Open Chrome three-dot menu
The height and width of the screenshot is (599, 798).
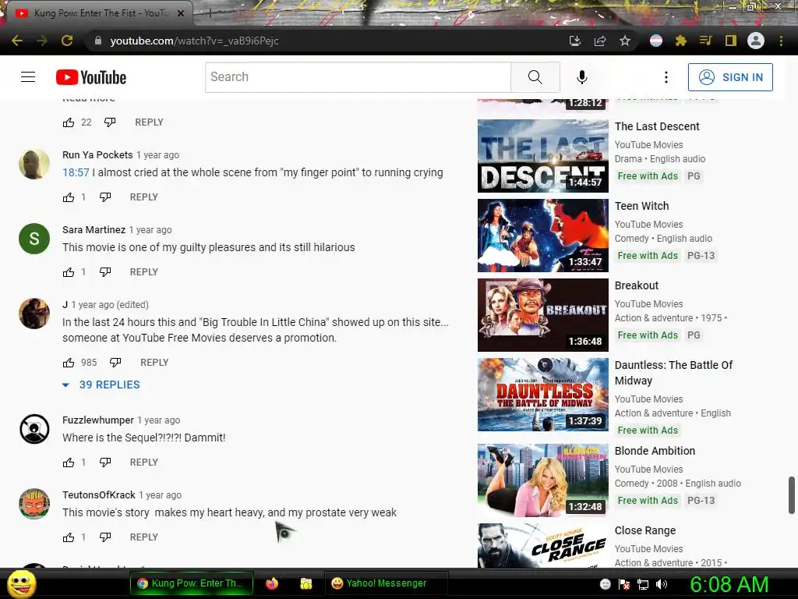[x=781, y=41]
